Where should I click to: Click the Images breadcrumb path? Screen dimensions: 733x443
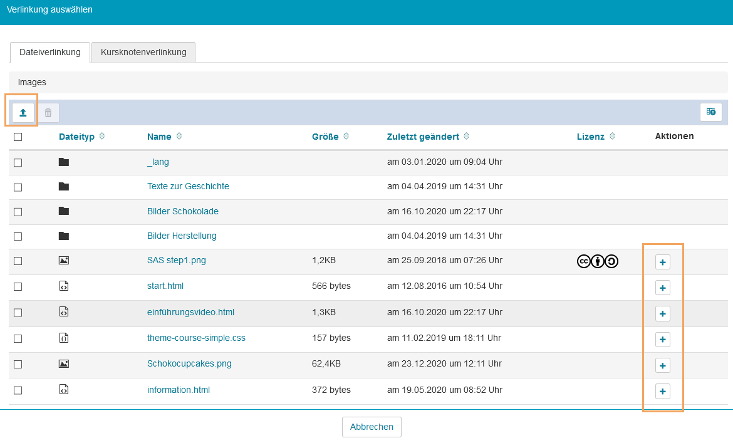click(x=32, y=82)
